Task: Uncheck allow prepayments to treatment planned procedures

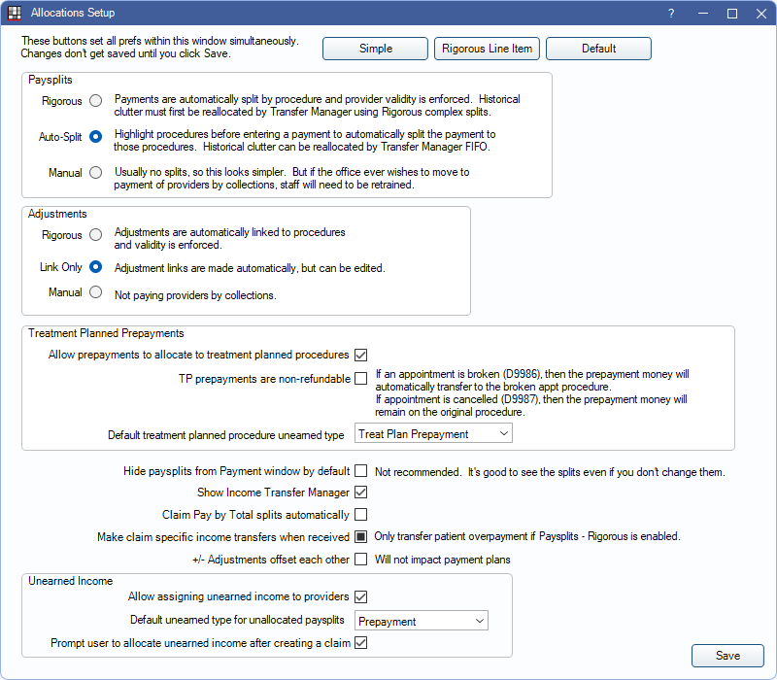Action: coord(360,355)
